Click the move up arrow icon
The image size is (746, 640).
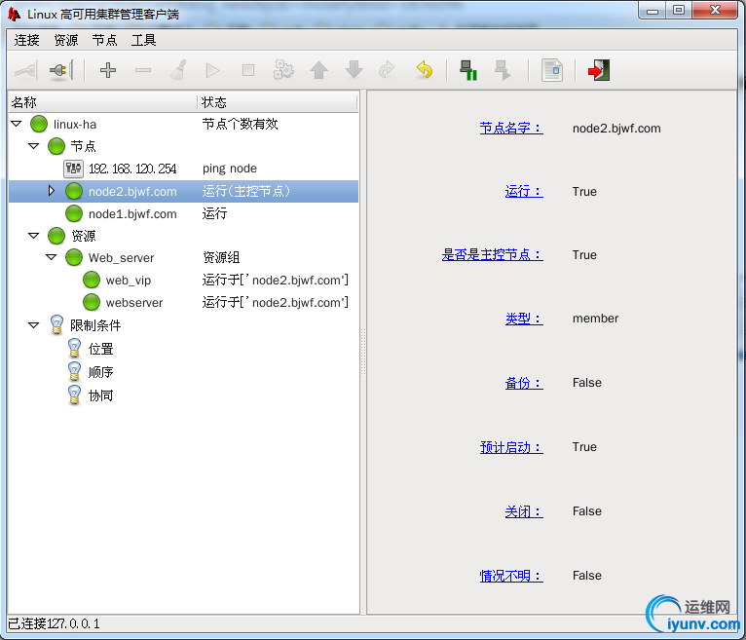[x=318, y=70]
